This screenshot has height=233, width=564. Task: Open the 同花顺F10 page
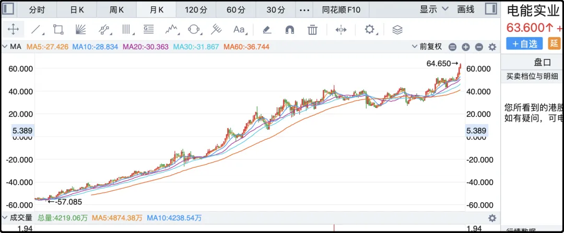coord(345,9)
